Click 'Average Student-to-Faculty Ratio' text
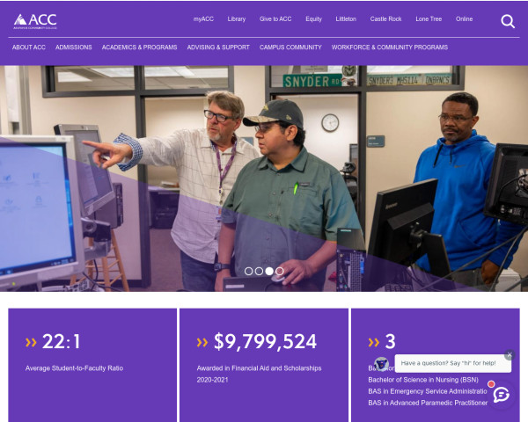 click(74, 368)
